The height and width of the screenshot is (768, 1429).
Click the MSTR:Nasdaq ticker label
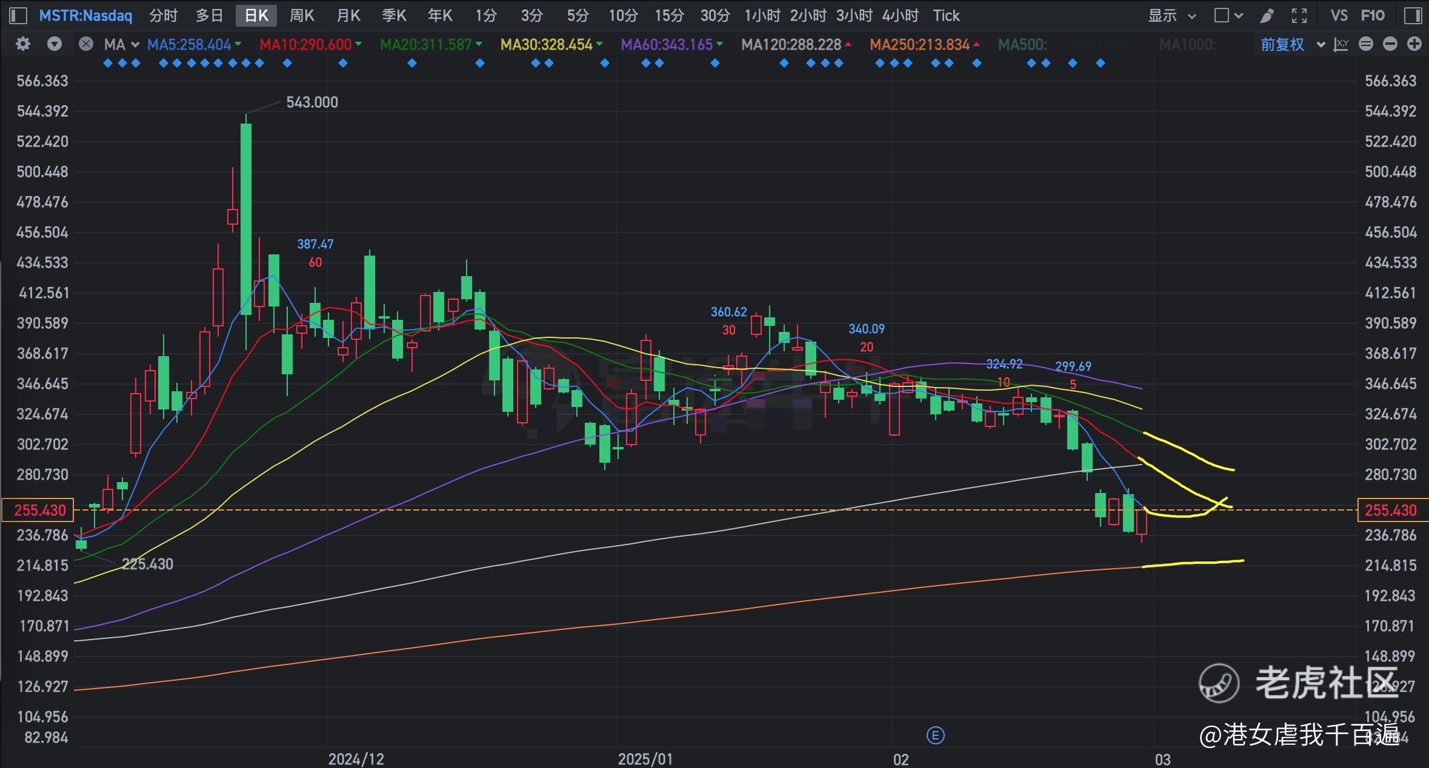pos(85,16)
